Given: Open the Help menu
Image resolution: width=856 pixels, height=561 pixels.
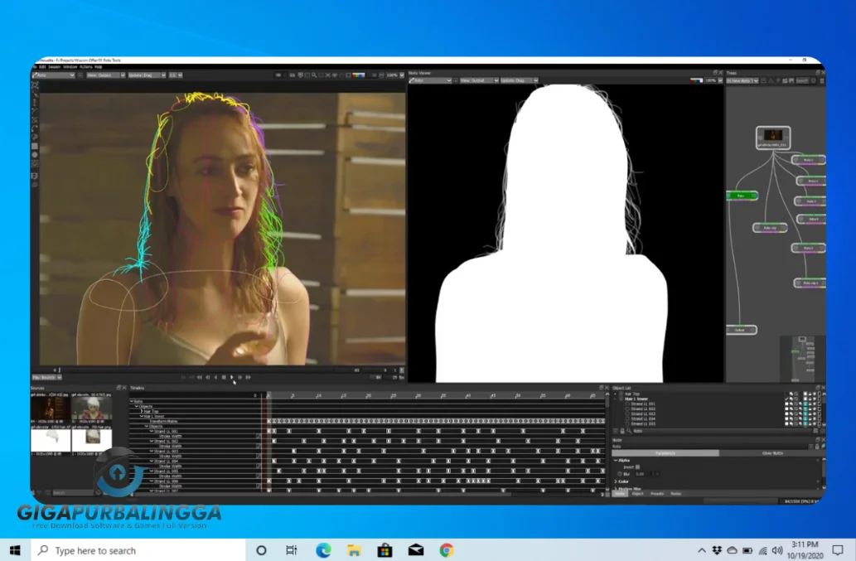Looking at the screenshot, I should [x=99, y=66].
